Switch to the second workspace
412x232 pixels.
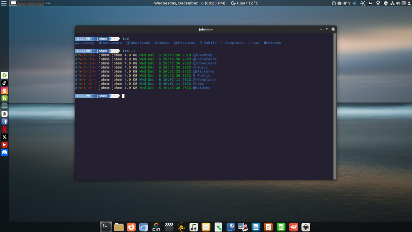coord(22,3)
